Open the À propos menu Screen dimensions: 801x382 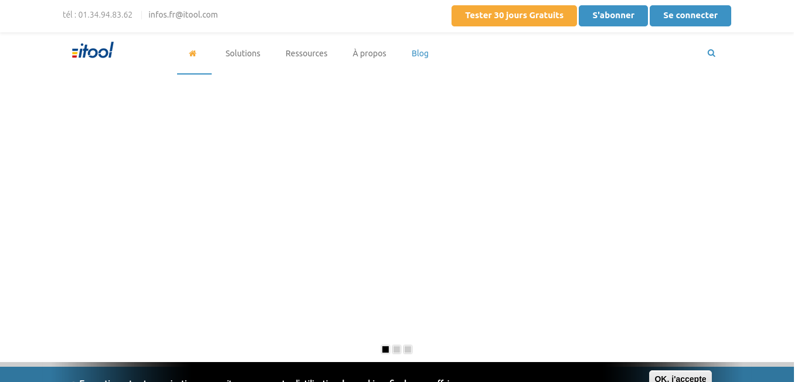[369, 53]
